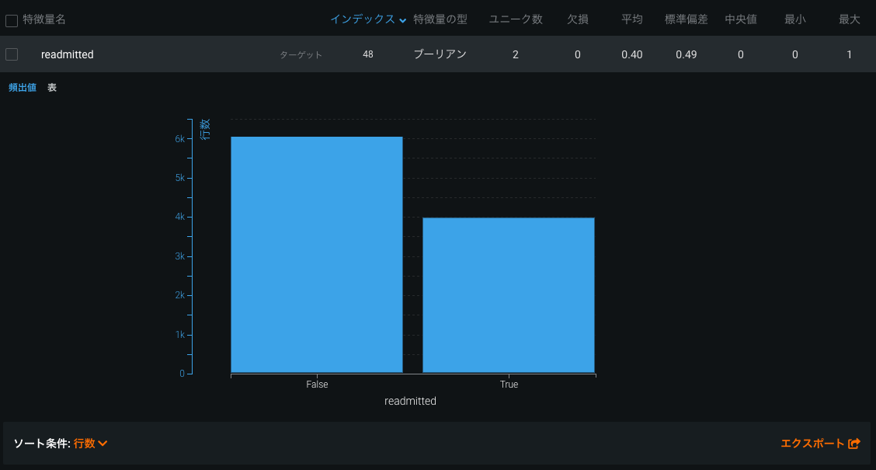
Task: Check the readmitted feature checkbox
Action: pos(12,54)
